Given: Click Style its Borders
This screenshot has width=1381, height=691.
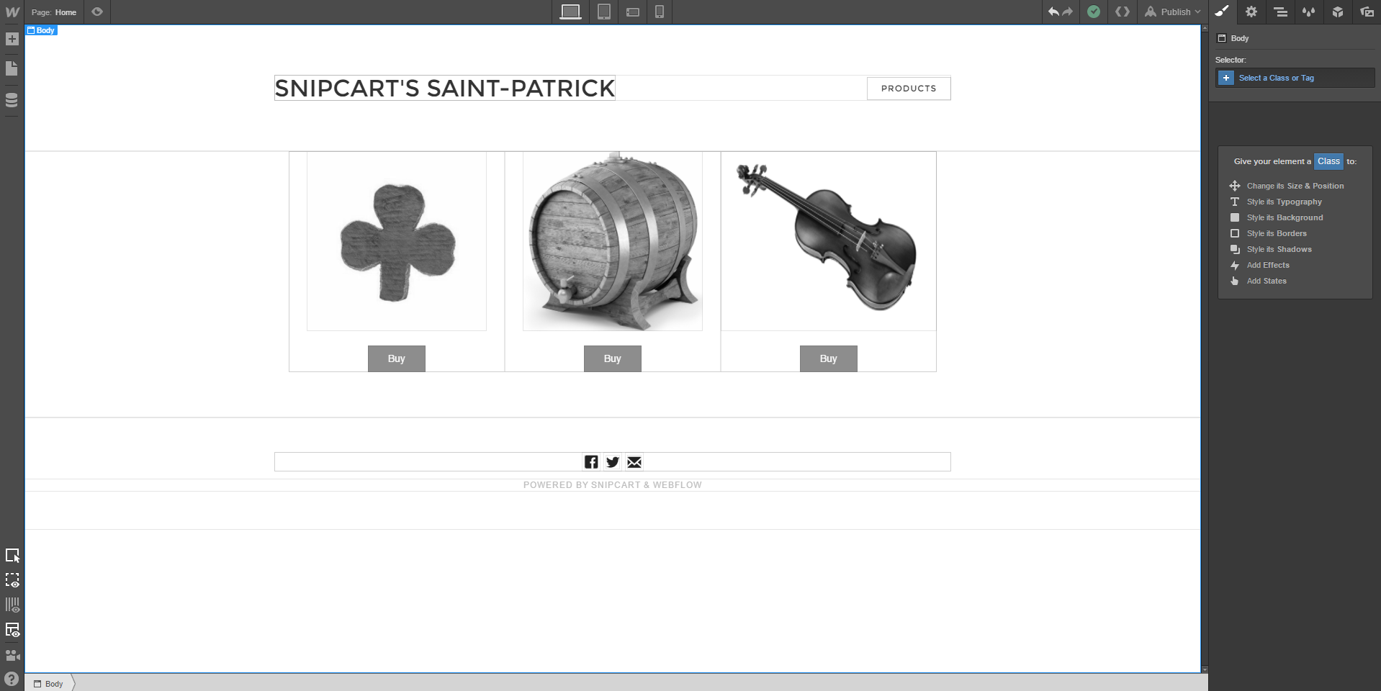Looking at the screenshot, I should click(1276, 233).
